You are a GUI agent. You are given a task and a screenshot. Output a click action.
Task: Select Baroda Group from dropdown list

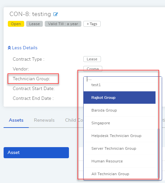[120, 110]
